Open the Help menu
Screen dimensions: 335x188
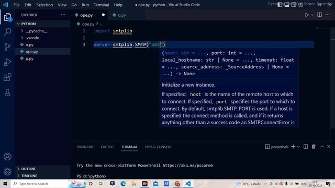[x=118, y=5]
